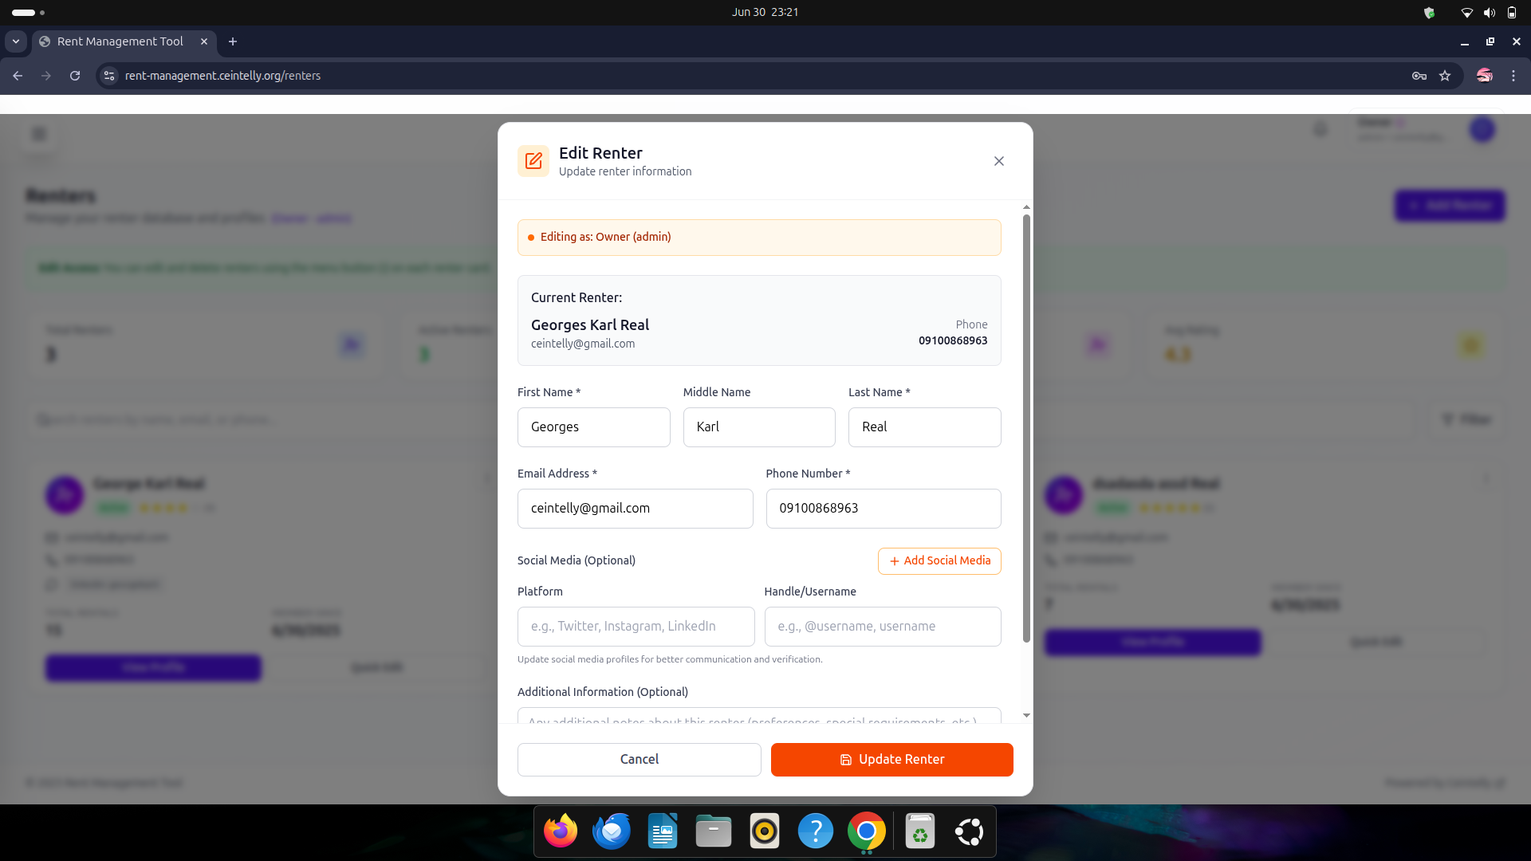
Task: Open the system volume indicator
Action: click(1489, 12)
